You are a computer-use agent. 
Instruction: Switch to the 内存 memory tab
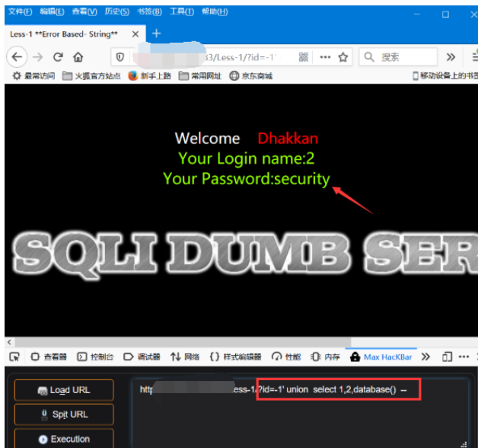pos(325,357)
